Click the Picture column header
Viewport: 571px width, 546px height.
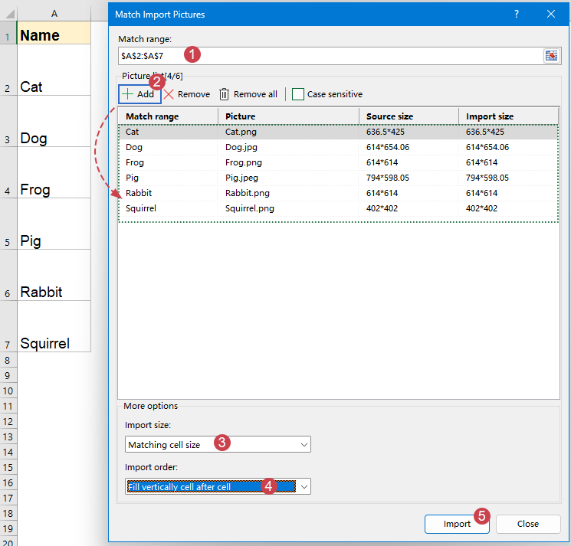click(x=288, y=116)
